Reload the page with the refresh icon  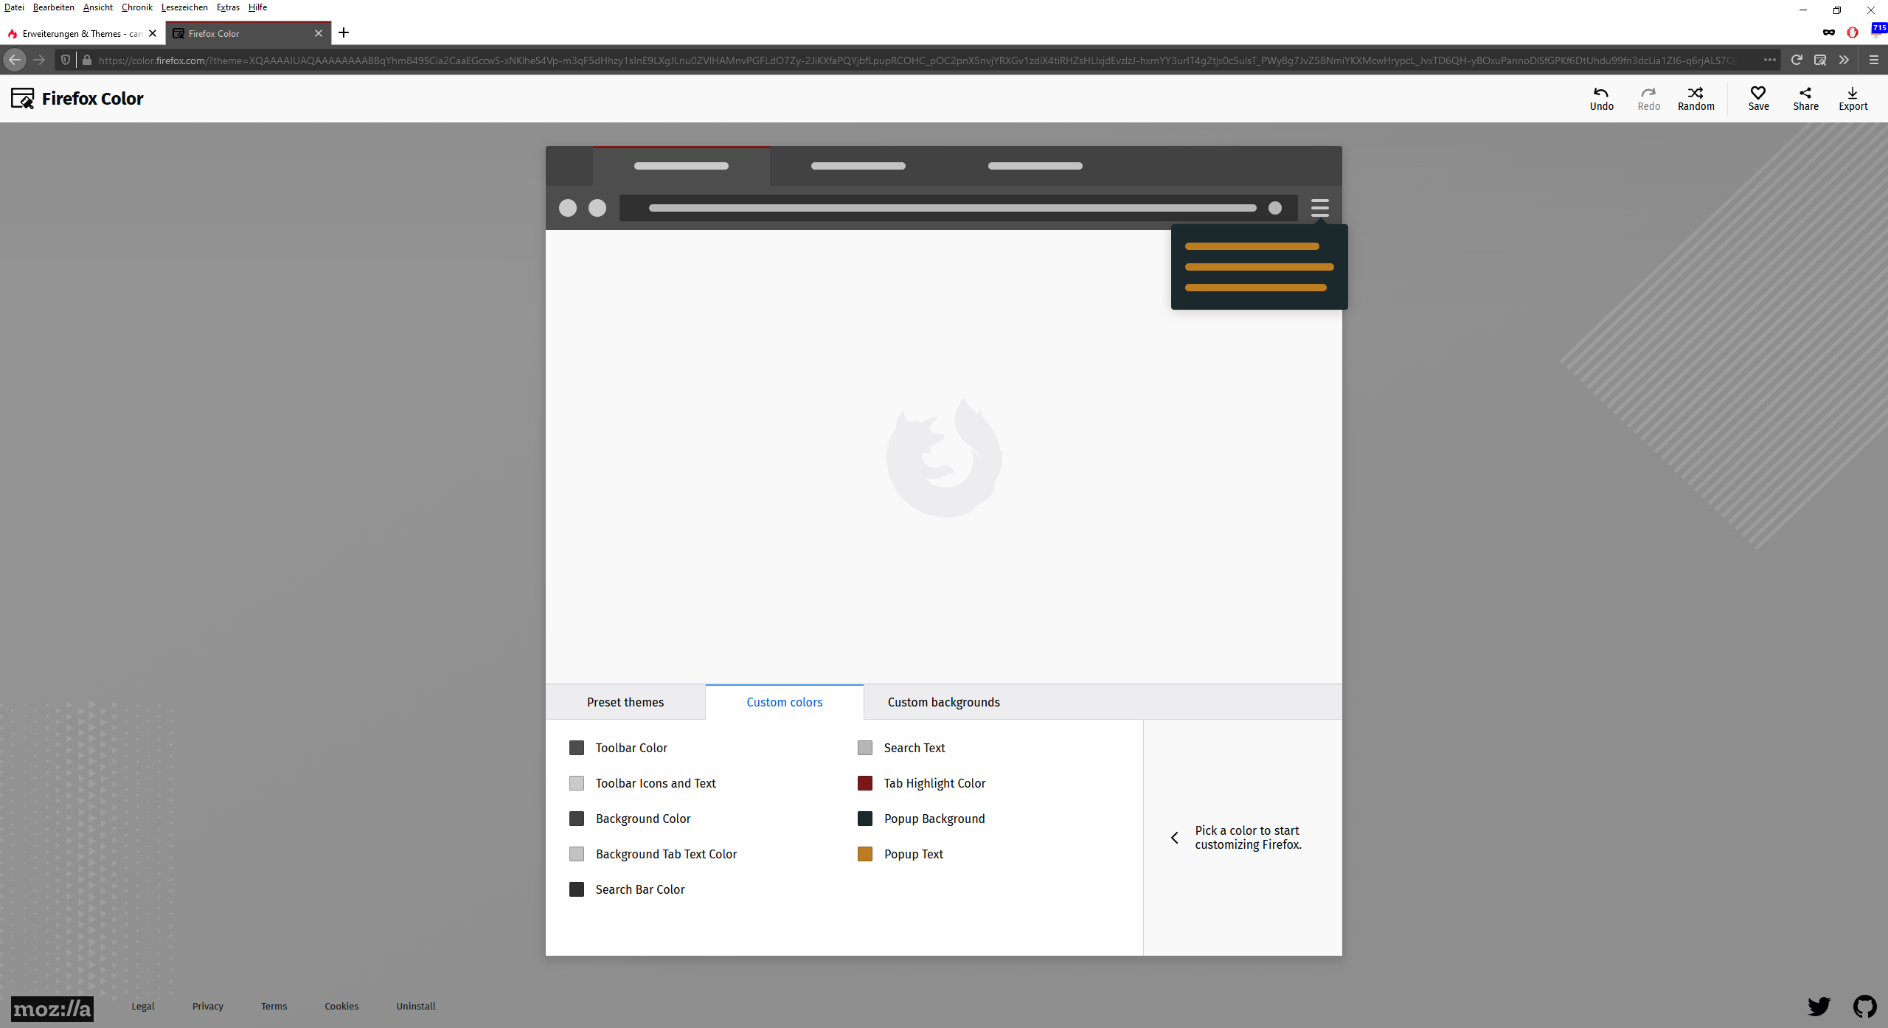pos(1797,60)
